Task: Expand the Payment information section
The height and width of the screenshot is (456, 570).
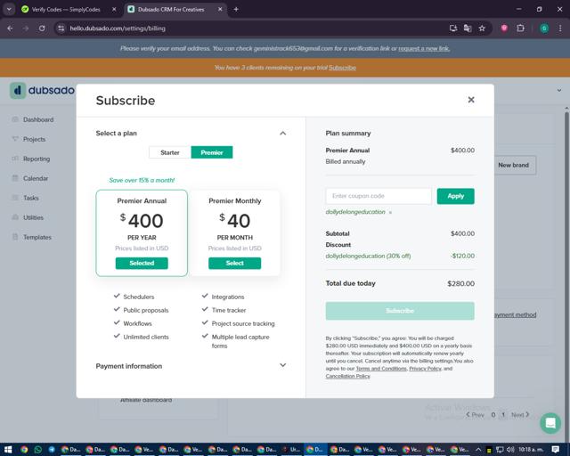Action: click(x=282, y=365)
